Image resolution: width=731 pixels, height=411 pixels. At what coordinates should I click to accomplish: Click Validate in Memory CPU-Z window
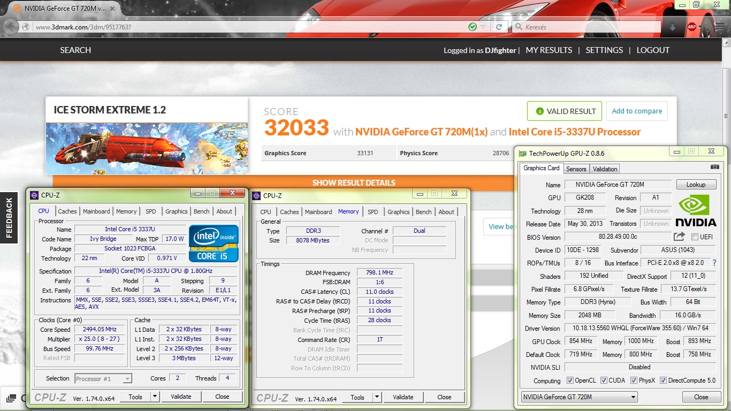[x=403, y=397]
